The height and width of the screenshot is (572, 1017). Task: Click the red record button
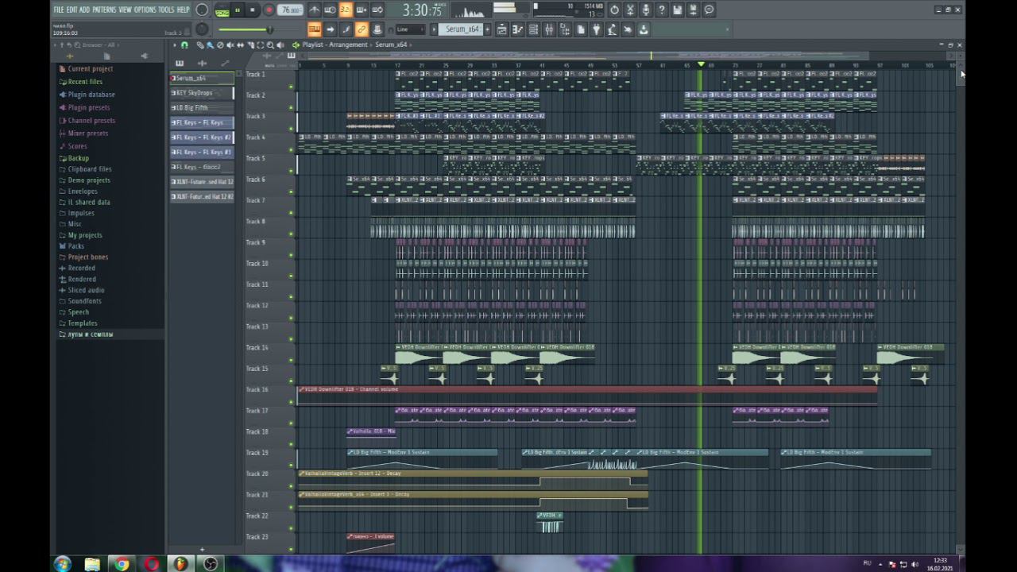(269, 10)
